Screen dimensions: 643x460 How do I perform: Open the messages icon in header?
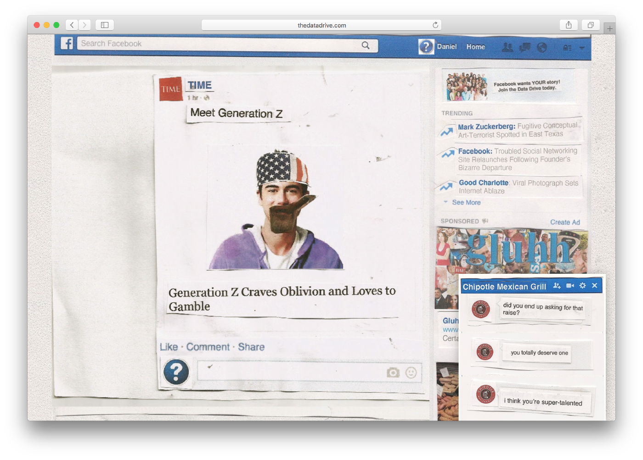pos(525,47)
